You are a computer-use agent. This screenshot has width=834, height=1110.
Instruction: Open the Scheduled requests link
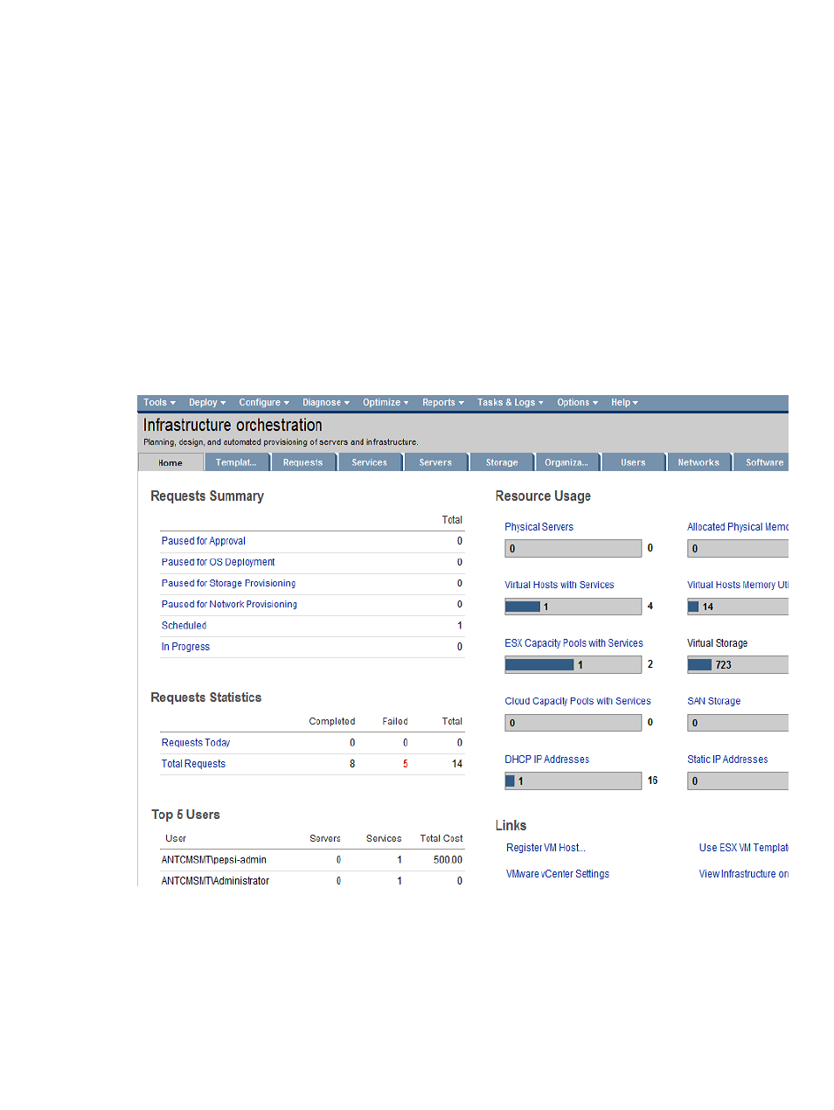184,626
